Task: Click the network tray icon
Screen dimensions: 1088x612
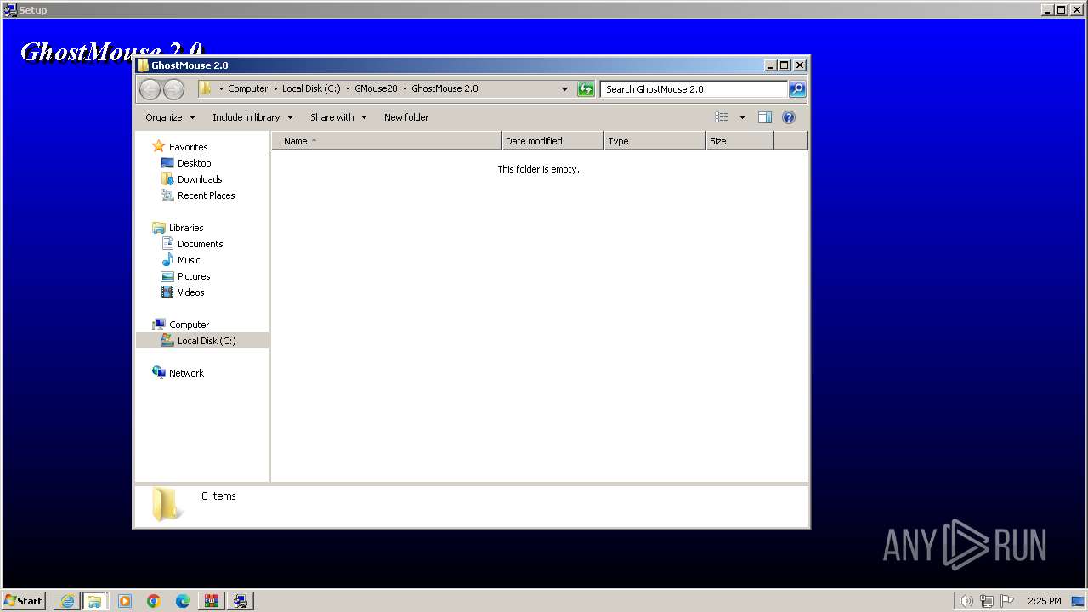Action: [987, 601]
